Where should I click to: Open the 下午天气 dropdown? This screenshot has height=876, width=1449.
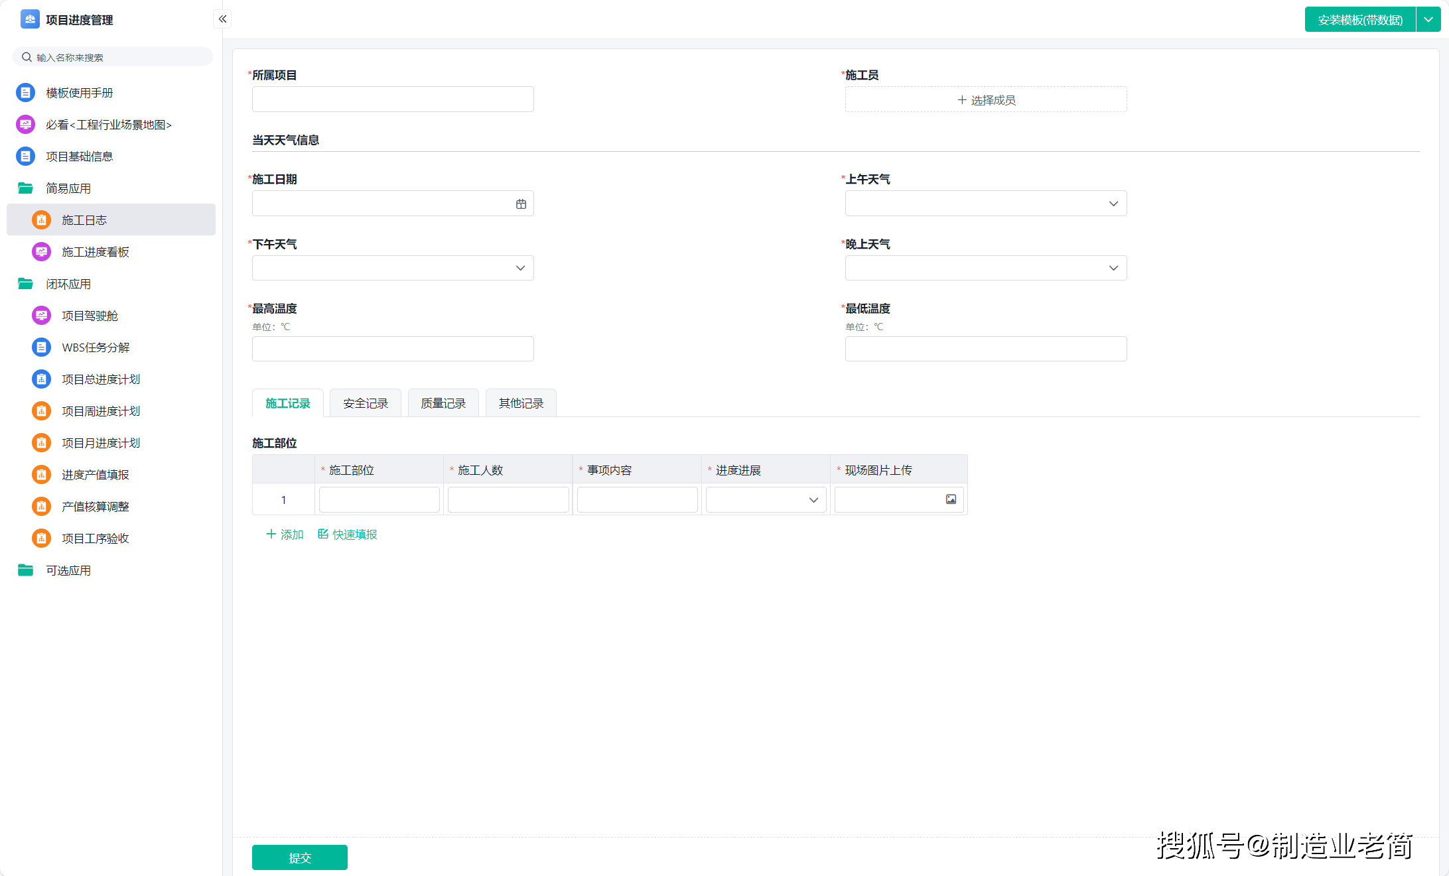coord(393,268)
